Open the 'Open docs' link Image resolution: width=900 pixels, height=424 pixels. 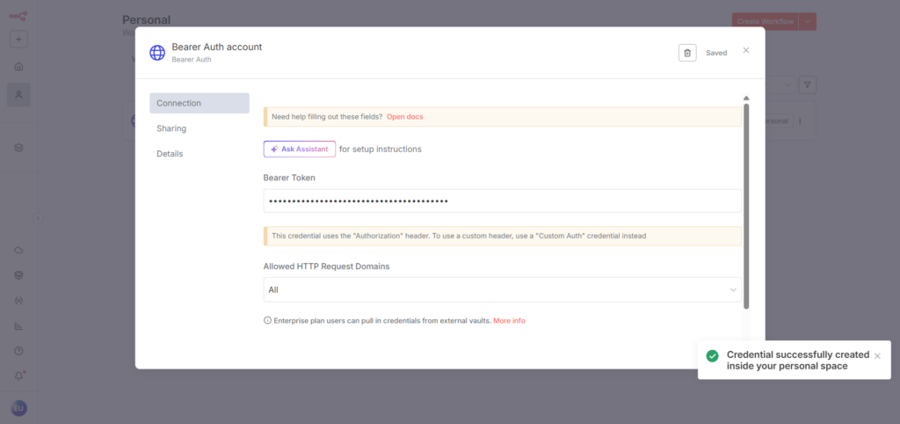pos(406,117)
